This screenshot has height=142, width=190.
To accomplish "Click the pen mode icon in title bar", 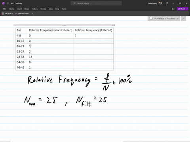I will pos(167,4).
